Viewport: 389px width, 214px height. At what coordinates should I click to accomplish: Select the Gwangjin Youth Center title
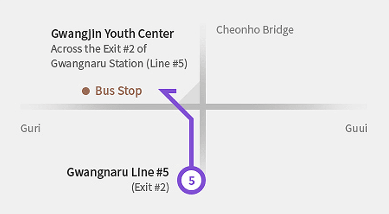pyautogui.click(x=112, y=34)
